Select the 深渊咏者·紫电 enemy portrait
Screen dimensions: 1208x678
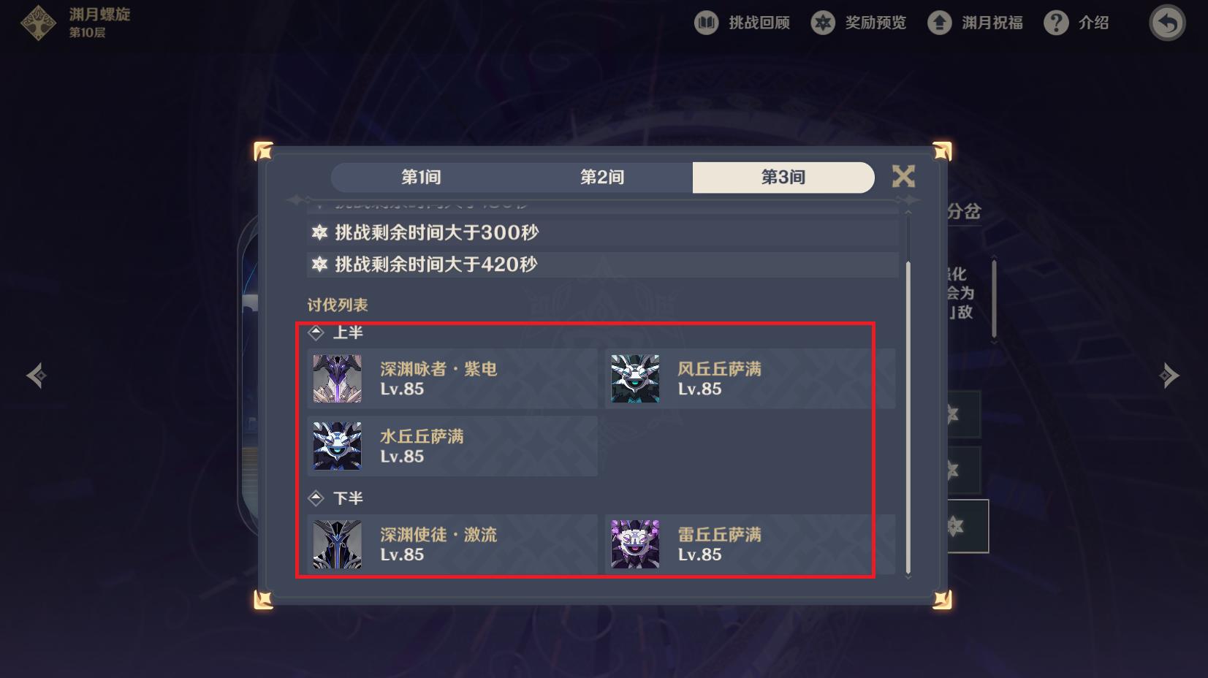(x=338, y=378)
